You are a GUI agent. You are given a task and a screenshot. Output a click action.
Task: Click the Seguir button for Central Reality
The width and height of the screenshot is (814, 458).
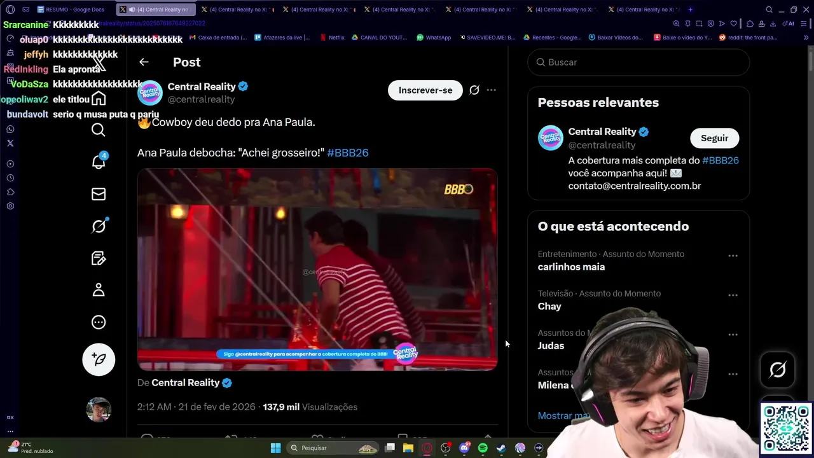coord(715,138)
